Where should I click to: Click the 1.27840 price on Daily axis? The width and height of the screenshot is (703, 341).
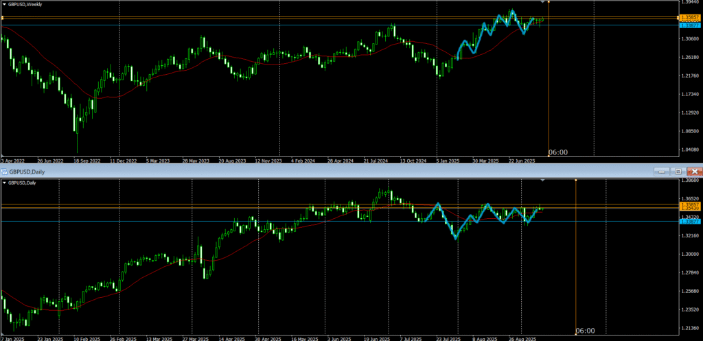point(689,272)
